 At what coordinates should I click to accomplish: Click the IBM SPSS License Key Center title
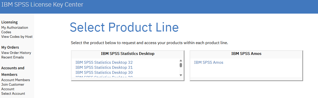pos(42,5)
